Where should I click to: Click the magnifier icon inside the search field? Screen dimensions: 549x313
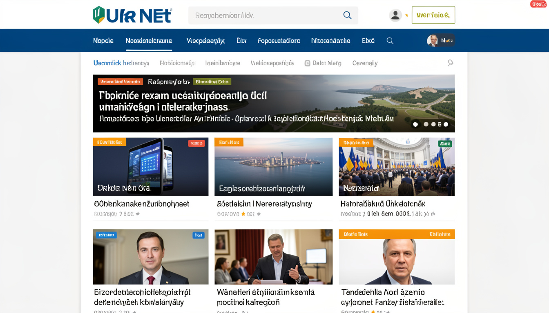pos(347,15)
